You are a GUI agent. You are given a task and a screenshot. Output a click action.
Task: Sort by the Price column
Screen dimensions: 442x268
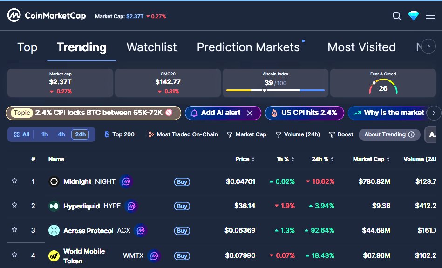tap(245, 159)
